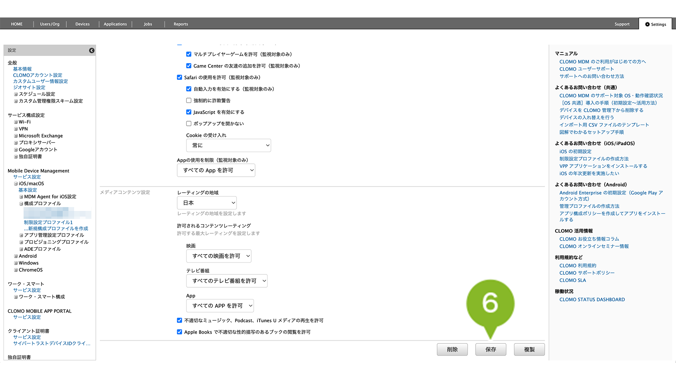Open the Devices menu tab
This screenshot has width=676, height=380.
83,24
